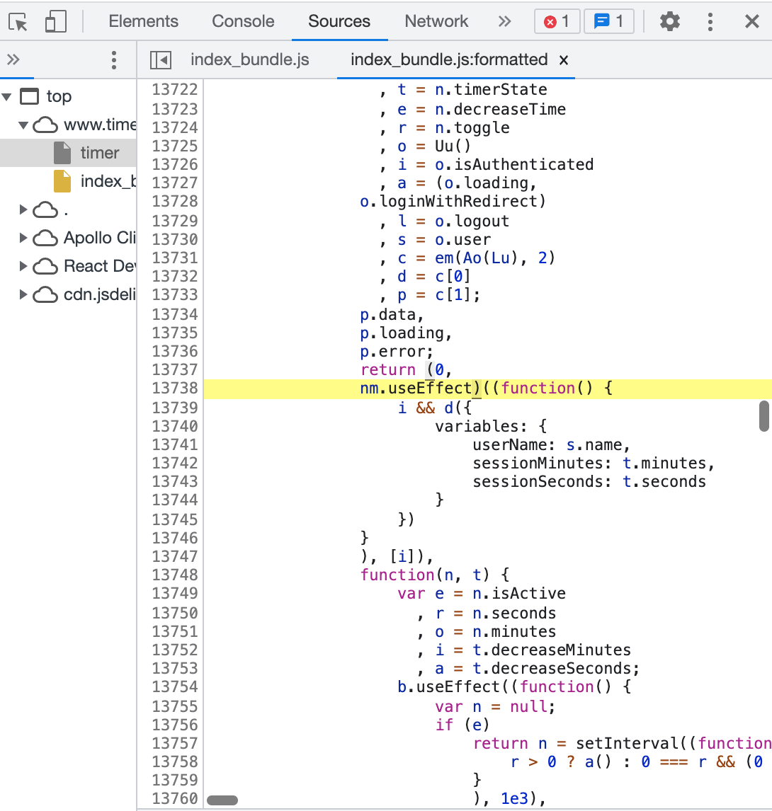Click 'i = o.isAuthenticated' code line
The height and width of the screenshot is (811, 772).
pos(496,164)
